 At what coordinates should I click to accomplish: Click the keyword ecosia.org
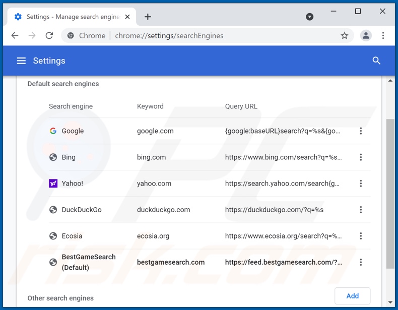[153, 236]
